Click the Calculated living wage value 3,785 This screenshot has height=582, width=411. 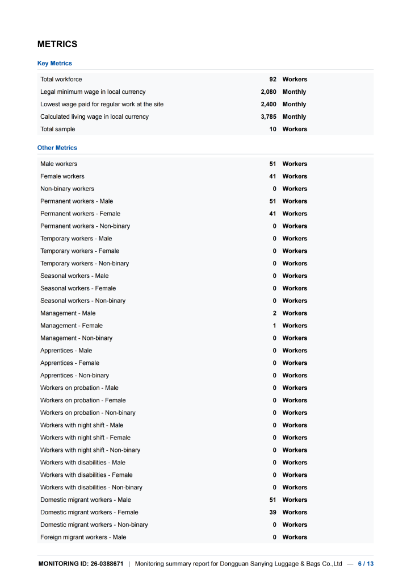tap(269, 117)
